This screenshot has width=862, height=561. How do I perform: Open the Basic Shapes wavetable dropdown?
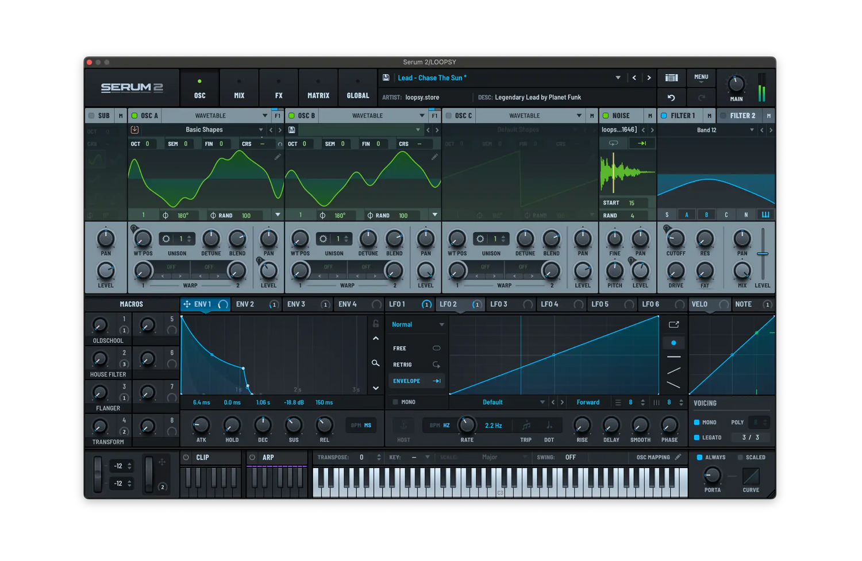260,130
